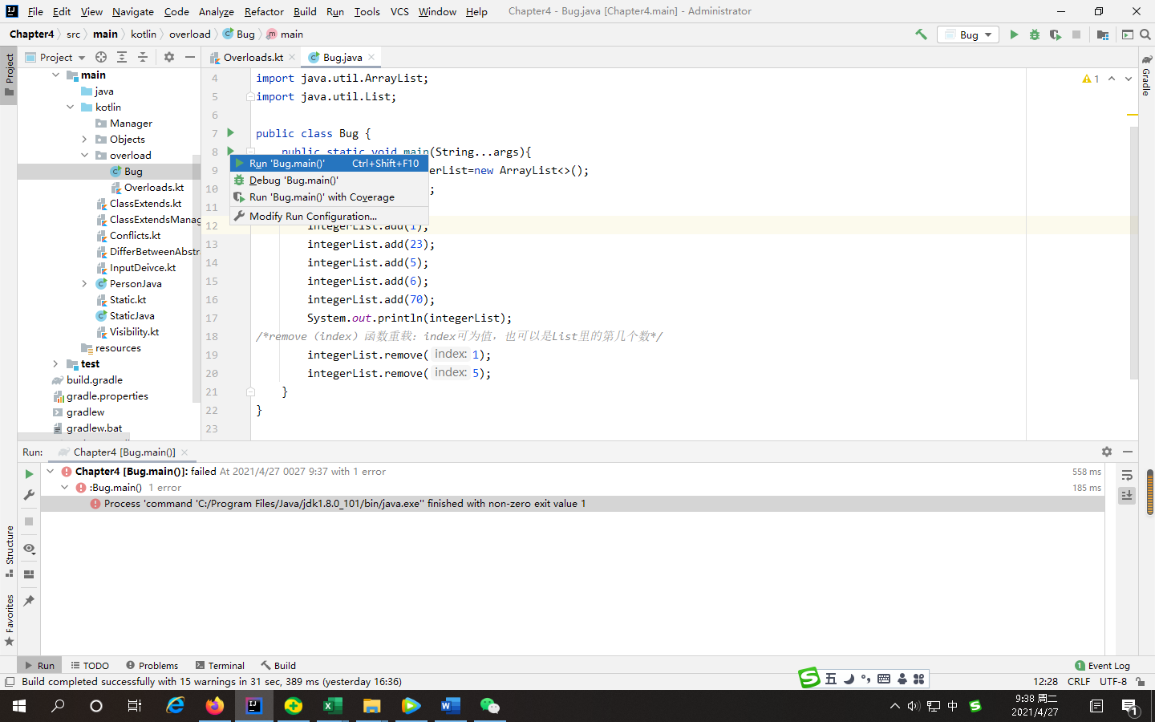Toggle the Gradle tool window side tab
The image size is (1155, 722).
click(1146, 76)
